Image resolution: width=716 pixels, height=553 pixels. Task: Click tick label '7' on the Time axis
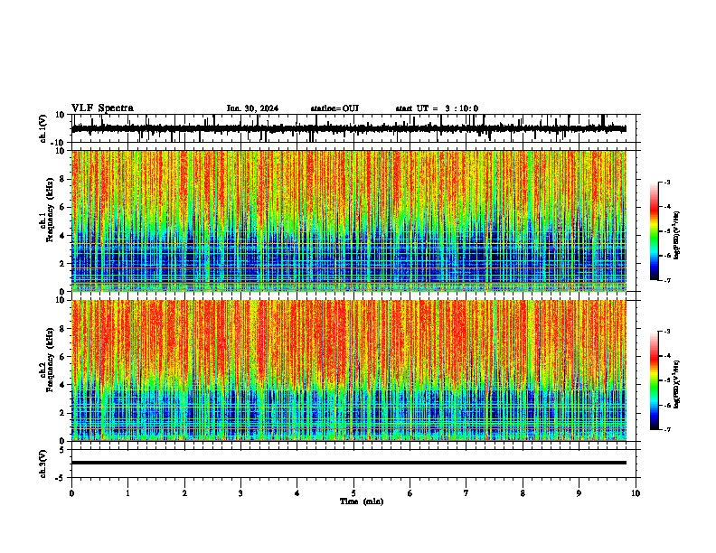tap(466, 493)
